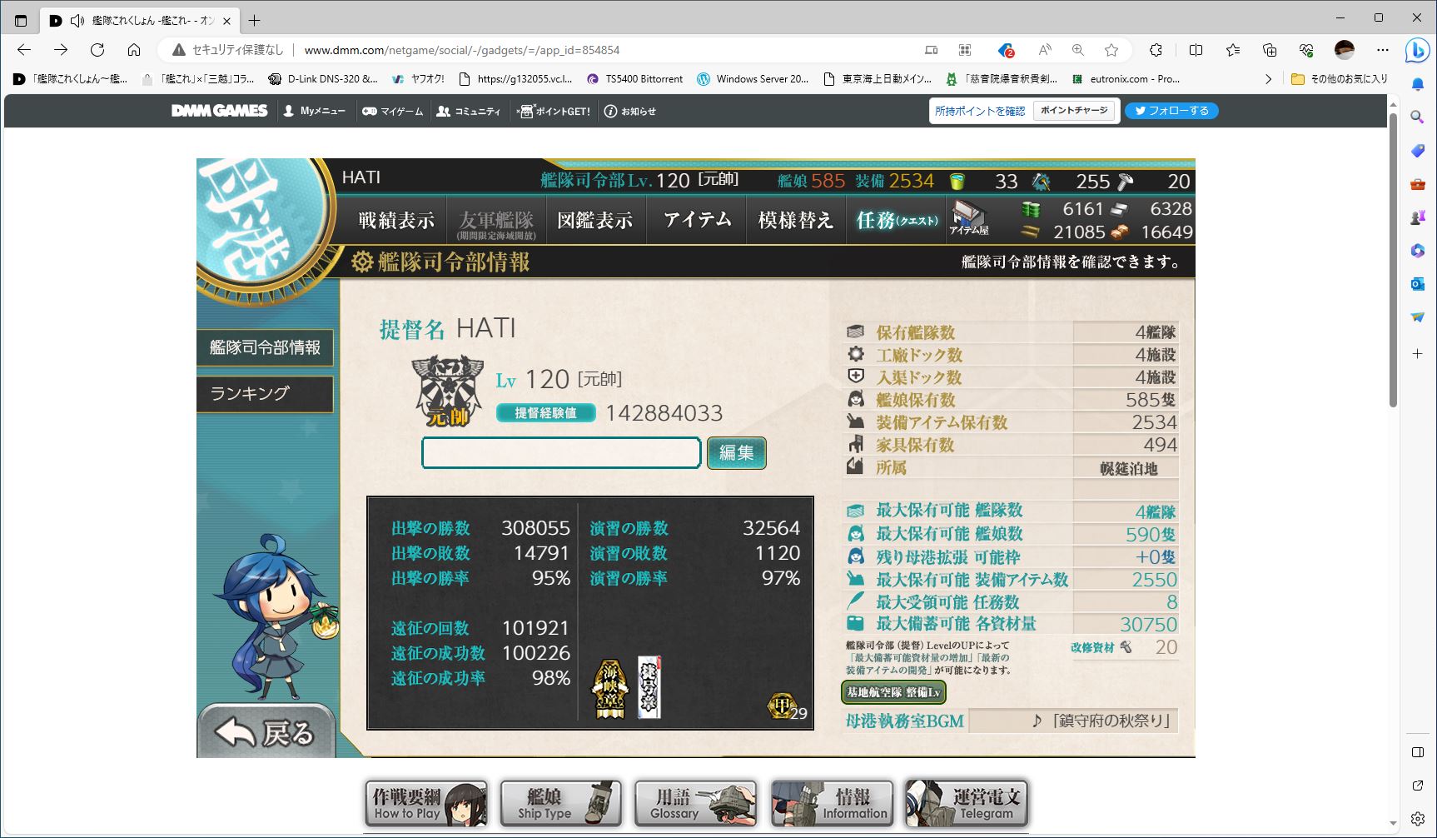The image size is (1437, 838).
Task: Click the 元帥 rank emblem icon
Action: (x=448, y=392)
